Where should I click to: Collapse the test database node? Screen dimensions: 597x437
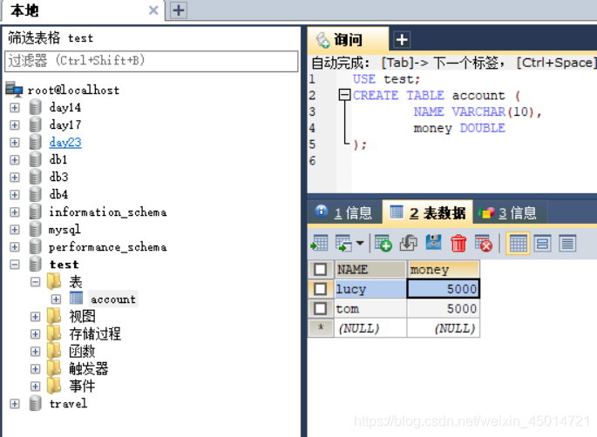pyautogui.click(x=15, y=265)
